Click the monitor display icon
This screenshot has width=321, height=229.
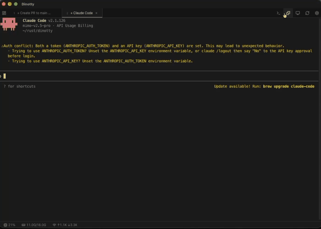coord(298,13)
